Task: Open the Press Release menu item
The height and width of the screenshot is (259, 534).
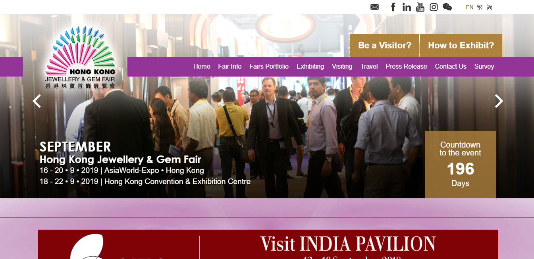Action: click(406, 66)
